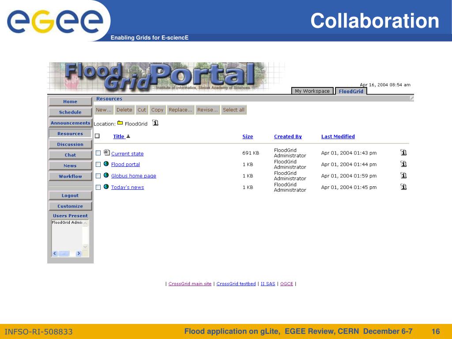Click the Select all toolbar button

[234, 110]
